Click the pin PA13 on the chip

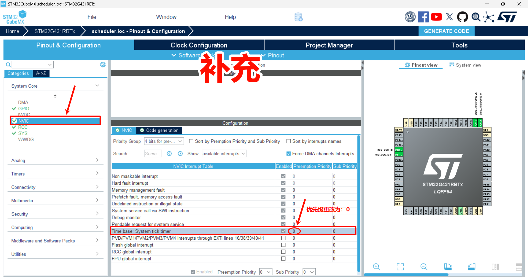point(480,123)
